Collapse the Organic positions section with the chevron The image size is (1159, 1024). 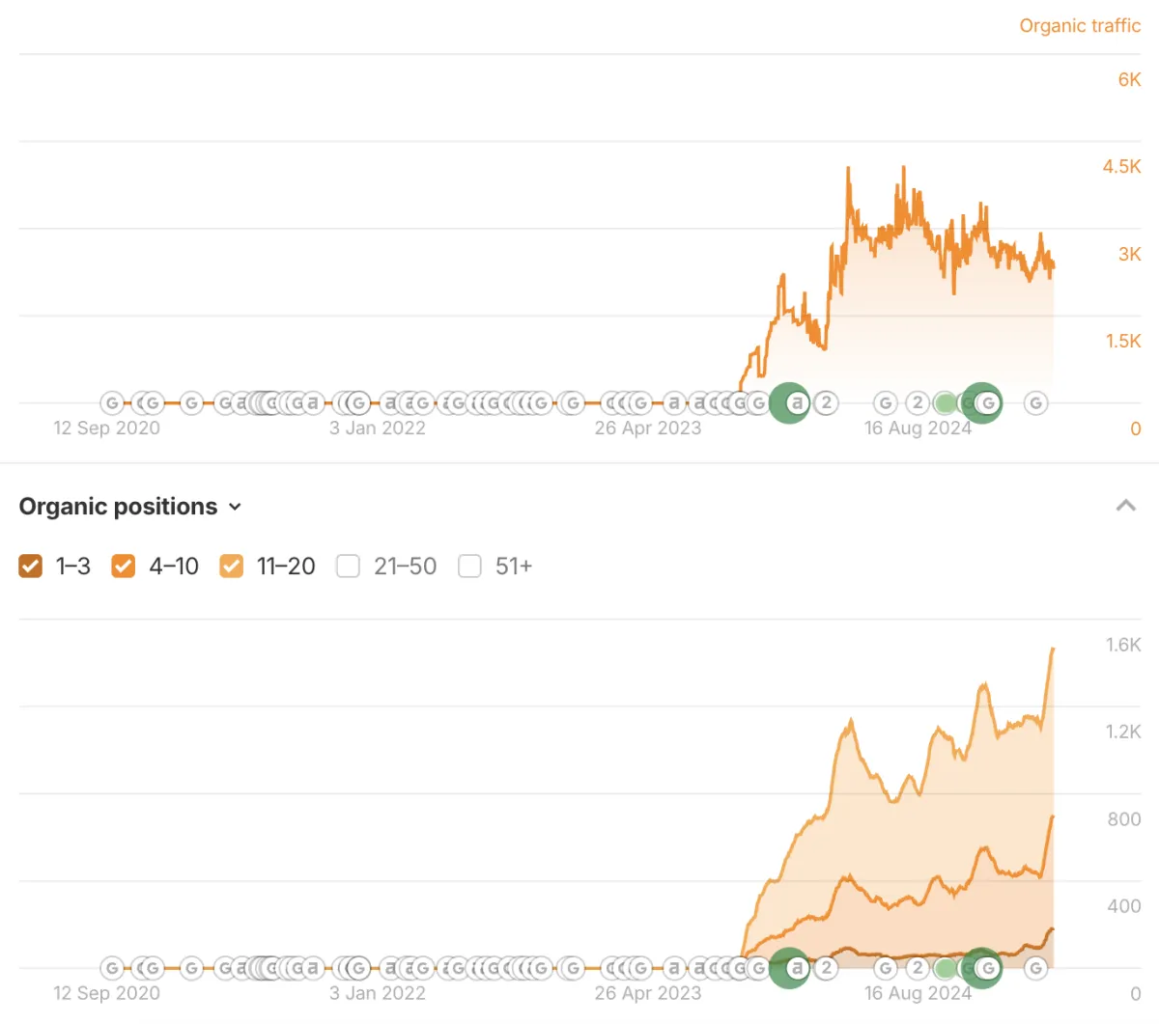(x=1125, y=506)
